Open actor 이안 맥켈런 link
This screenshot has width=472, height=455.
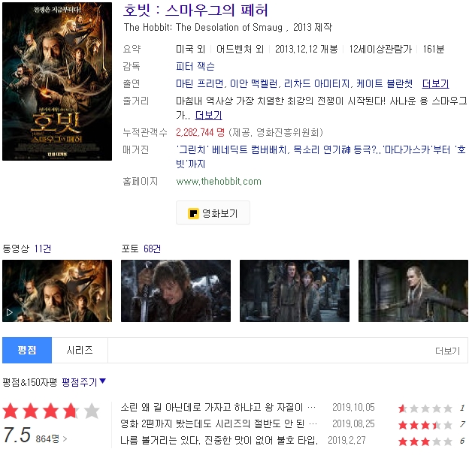click(256, 83)
